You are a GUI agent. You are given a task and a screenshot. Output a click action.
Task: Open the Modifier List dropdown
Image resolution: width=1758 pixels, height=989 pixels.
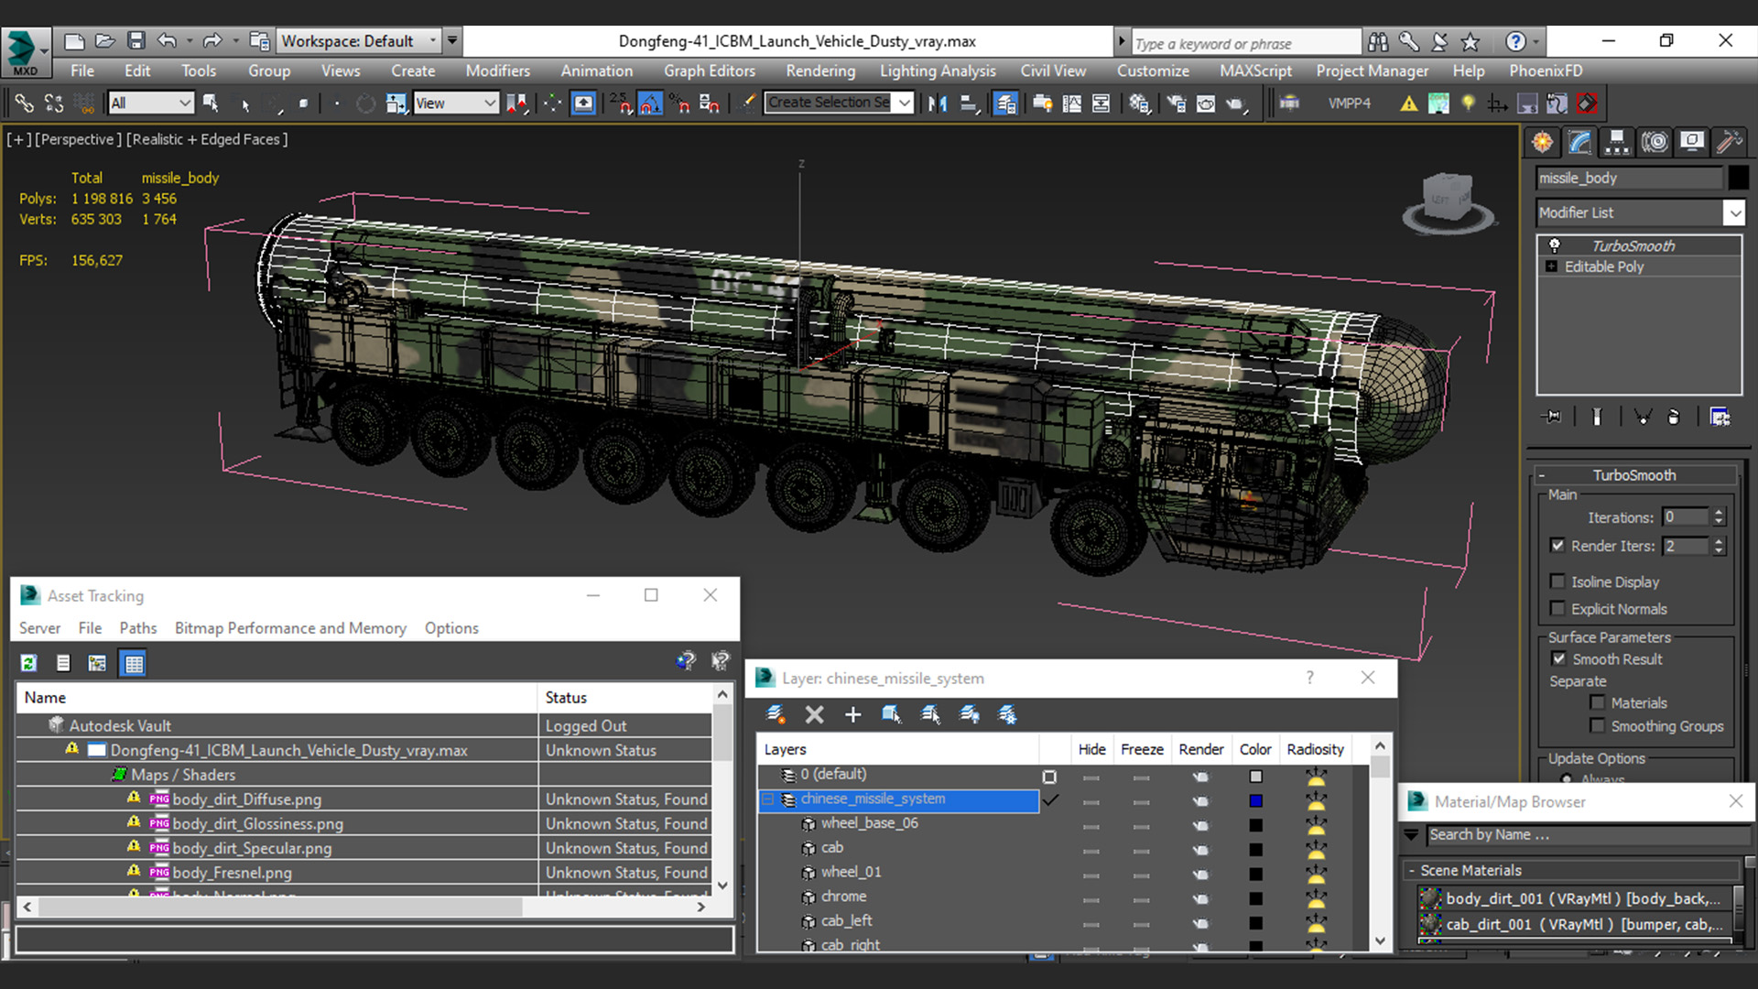[1641, 212]
